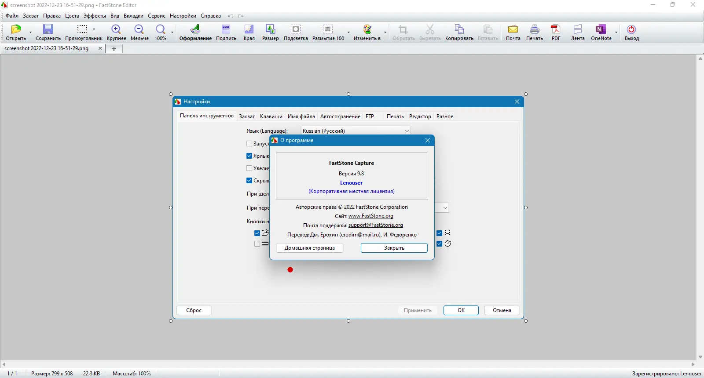This screenshot has height=378, width=704.
Task: Open the Сервис menu
Action: 157,16
